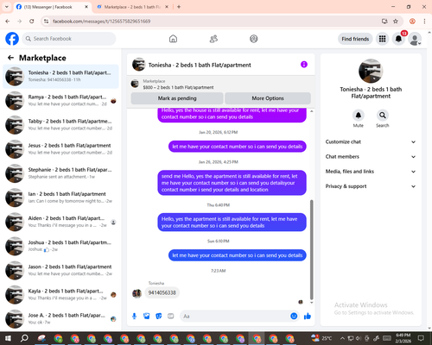432x345 pixels.
Task: Click the More Options button
Action: point(268,98)
